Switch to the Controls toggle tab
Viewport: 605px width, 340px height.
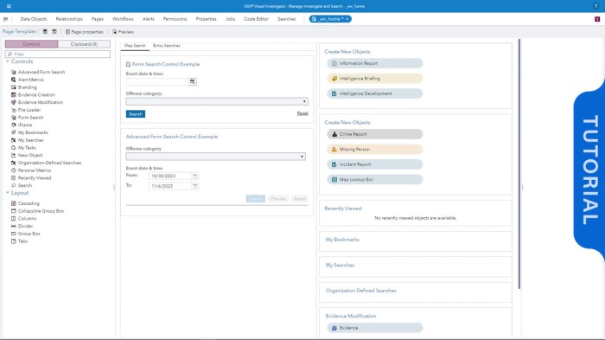click(x=32, y=44)
